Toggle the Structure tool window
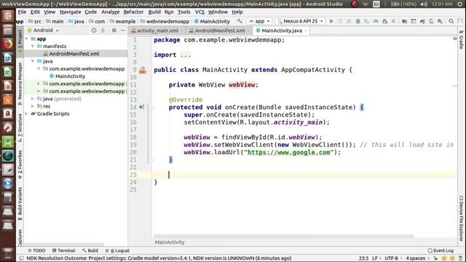This screenshot has height=262, width=466. coord(20,128)
